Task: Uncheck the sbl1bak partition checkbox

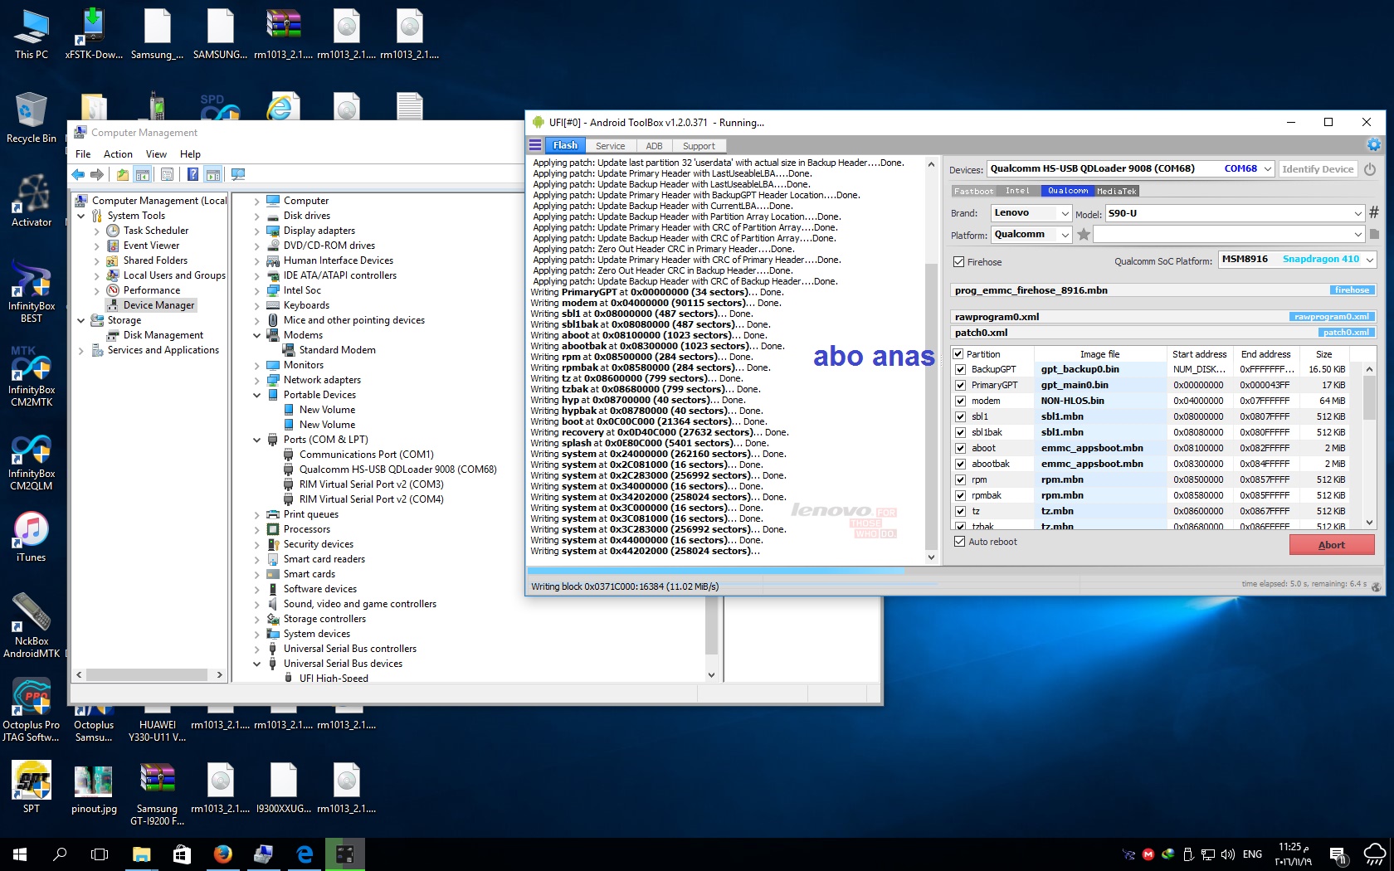Action: click(x=960, y=433)
